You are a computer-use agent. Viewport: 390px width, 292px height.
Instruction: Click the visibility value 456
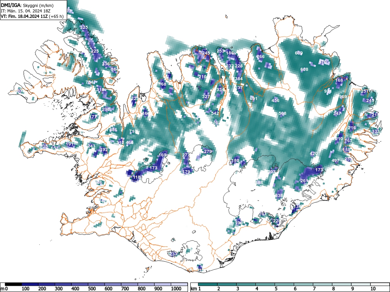tap(275, 100)
